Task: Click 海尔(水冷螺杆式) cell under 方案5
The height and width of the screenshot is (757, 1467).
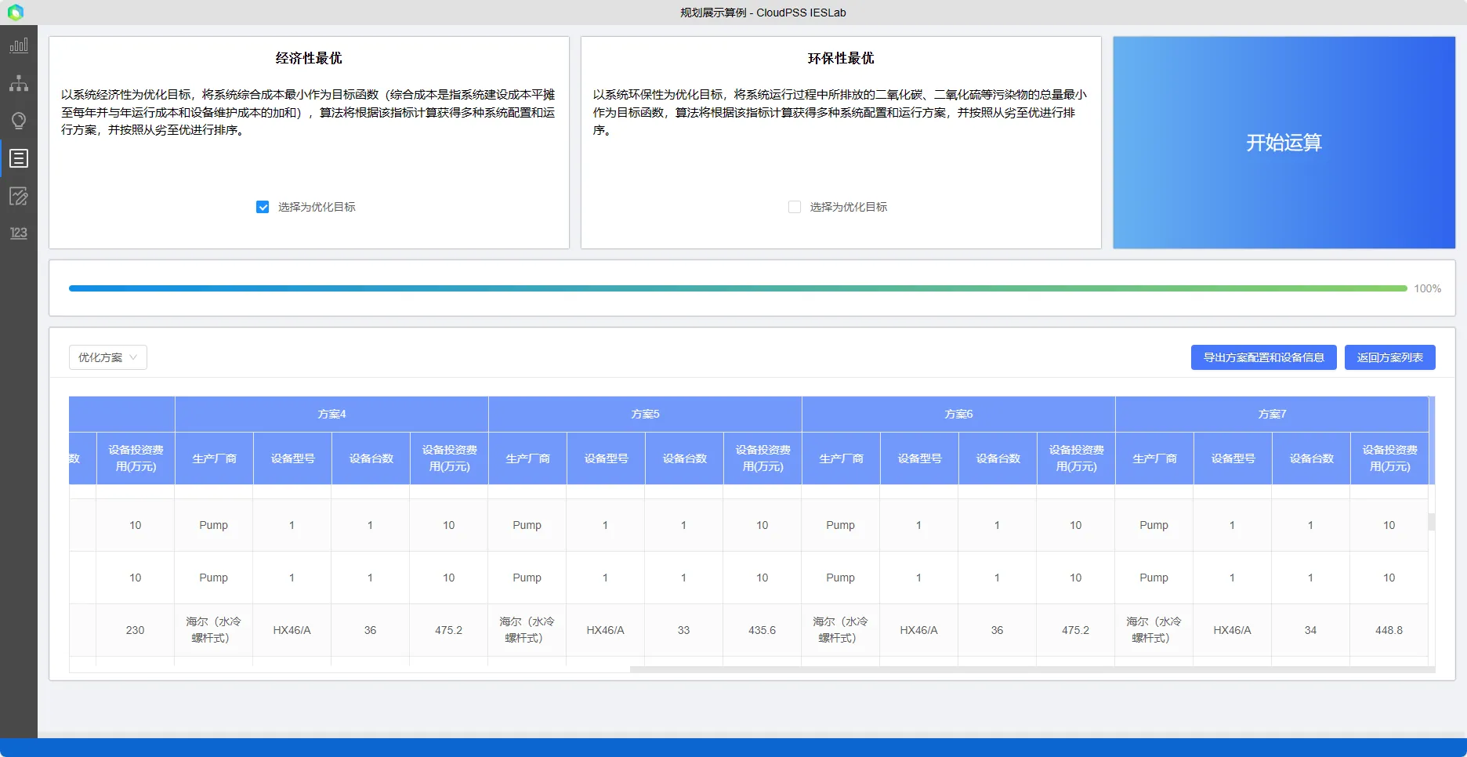Action: pos(527,630)
